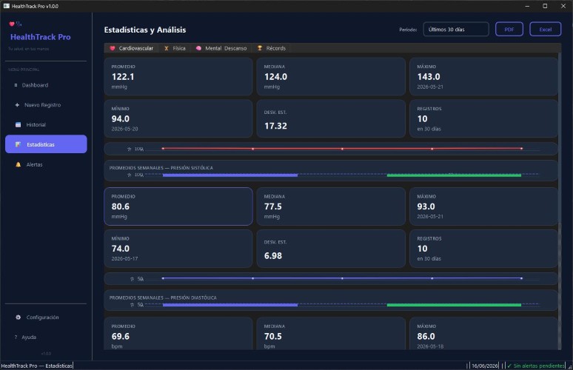Image resolution: width=573 pixels, height=370 pixels.
Task: Click the gear icon beside Configuración
Action: [x=18, y=317]
